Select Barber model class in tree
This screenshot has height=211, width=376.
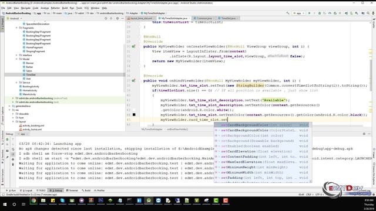pyautogui.click(x=29, y=67)
